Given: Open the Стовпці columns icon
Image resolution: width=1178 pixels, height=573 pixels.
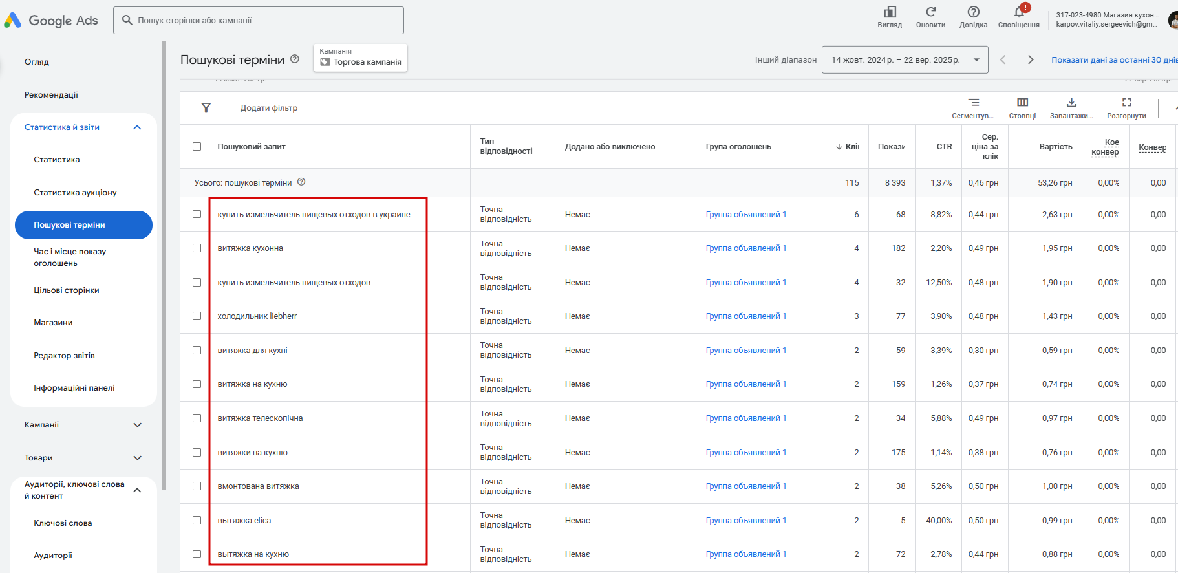Looking at the screenshot, I should coord(1022,103).
